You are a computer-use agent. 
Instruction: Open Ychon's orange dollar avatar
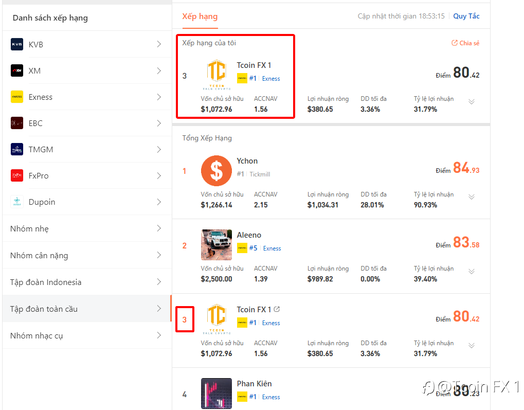(216, 171)
